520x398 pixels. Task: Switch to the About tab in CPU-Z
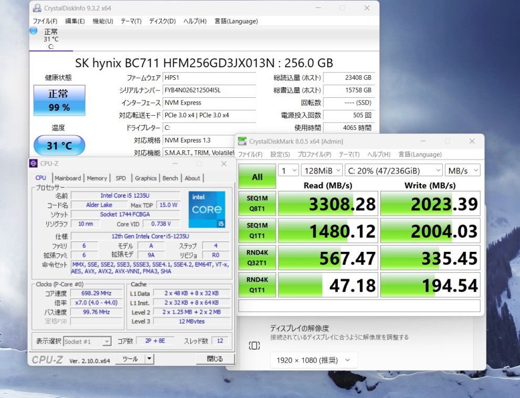[x=192, y=178]
